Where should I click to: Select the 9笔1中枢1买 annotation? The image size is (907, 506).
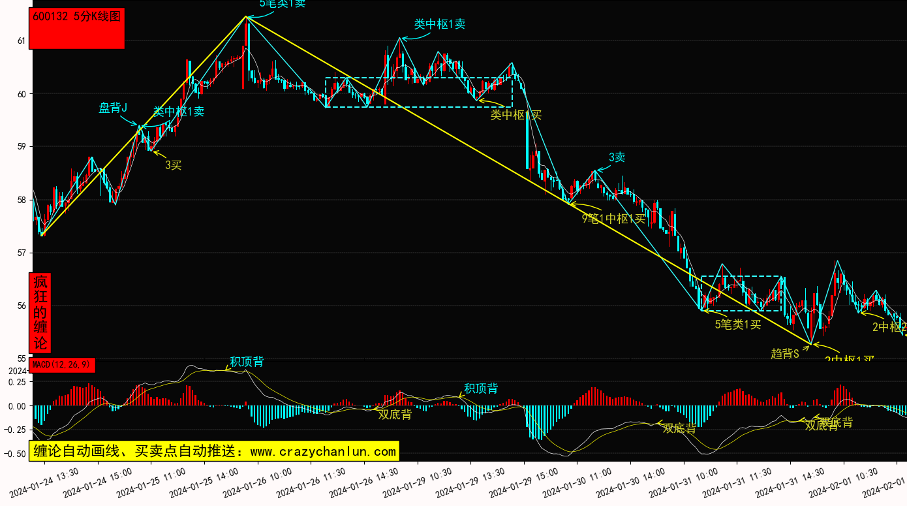tap(613, 218)
